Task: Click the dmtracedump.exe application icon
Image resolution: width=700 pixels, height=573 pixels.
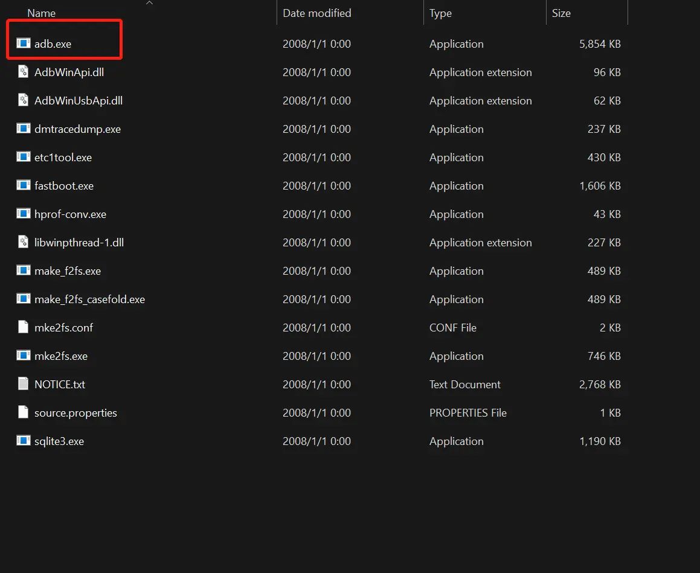Action: click(x=23, y=129)
